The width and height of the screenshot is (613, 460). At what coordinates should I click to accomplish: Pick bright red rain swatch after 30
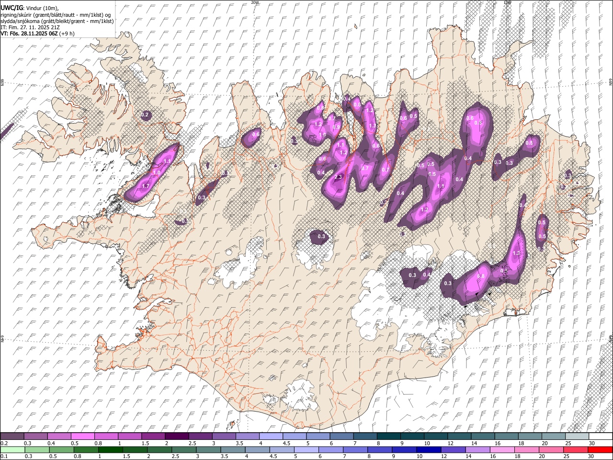(601, 449)
